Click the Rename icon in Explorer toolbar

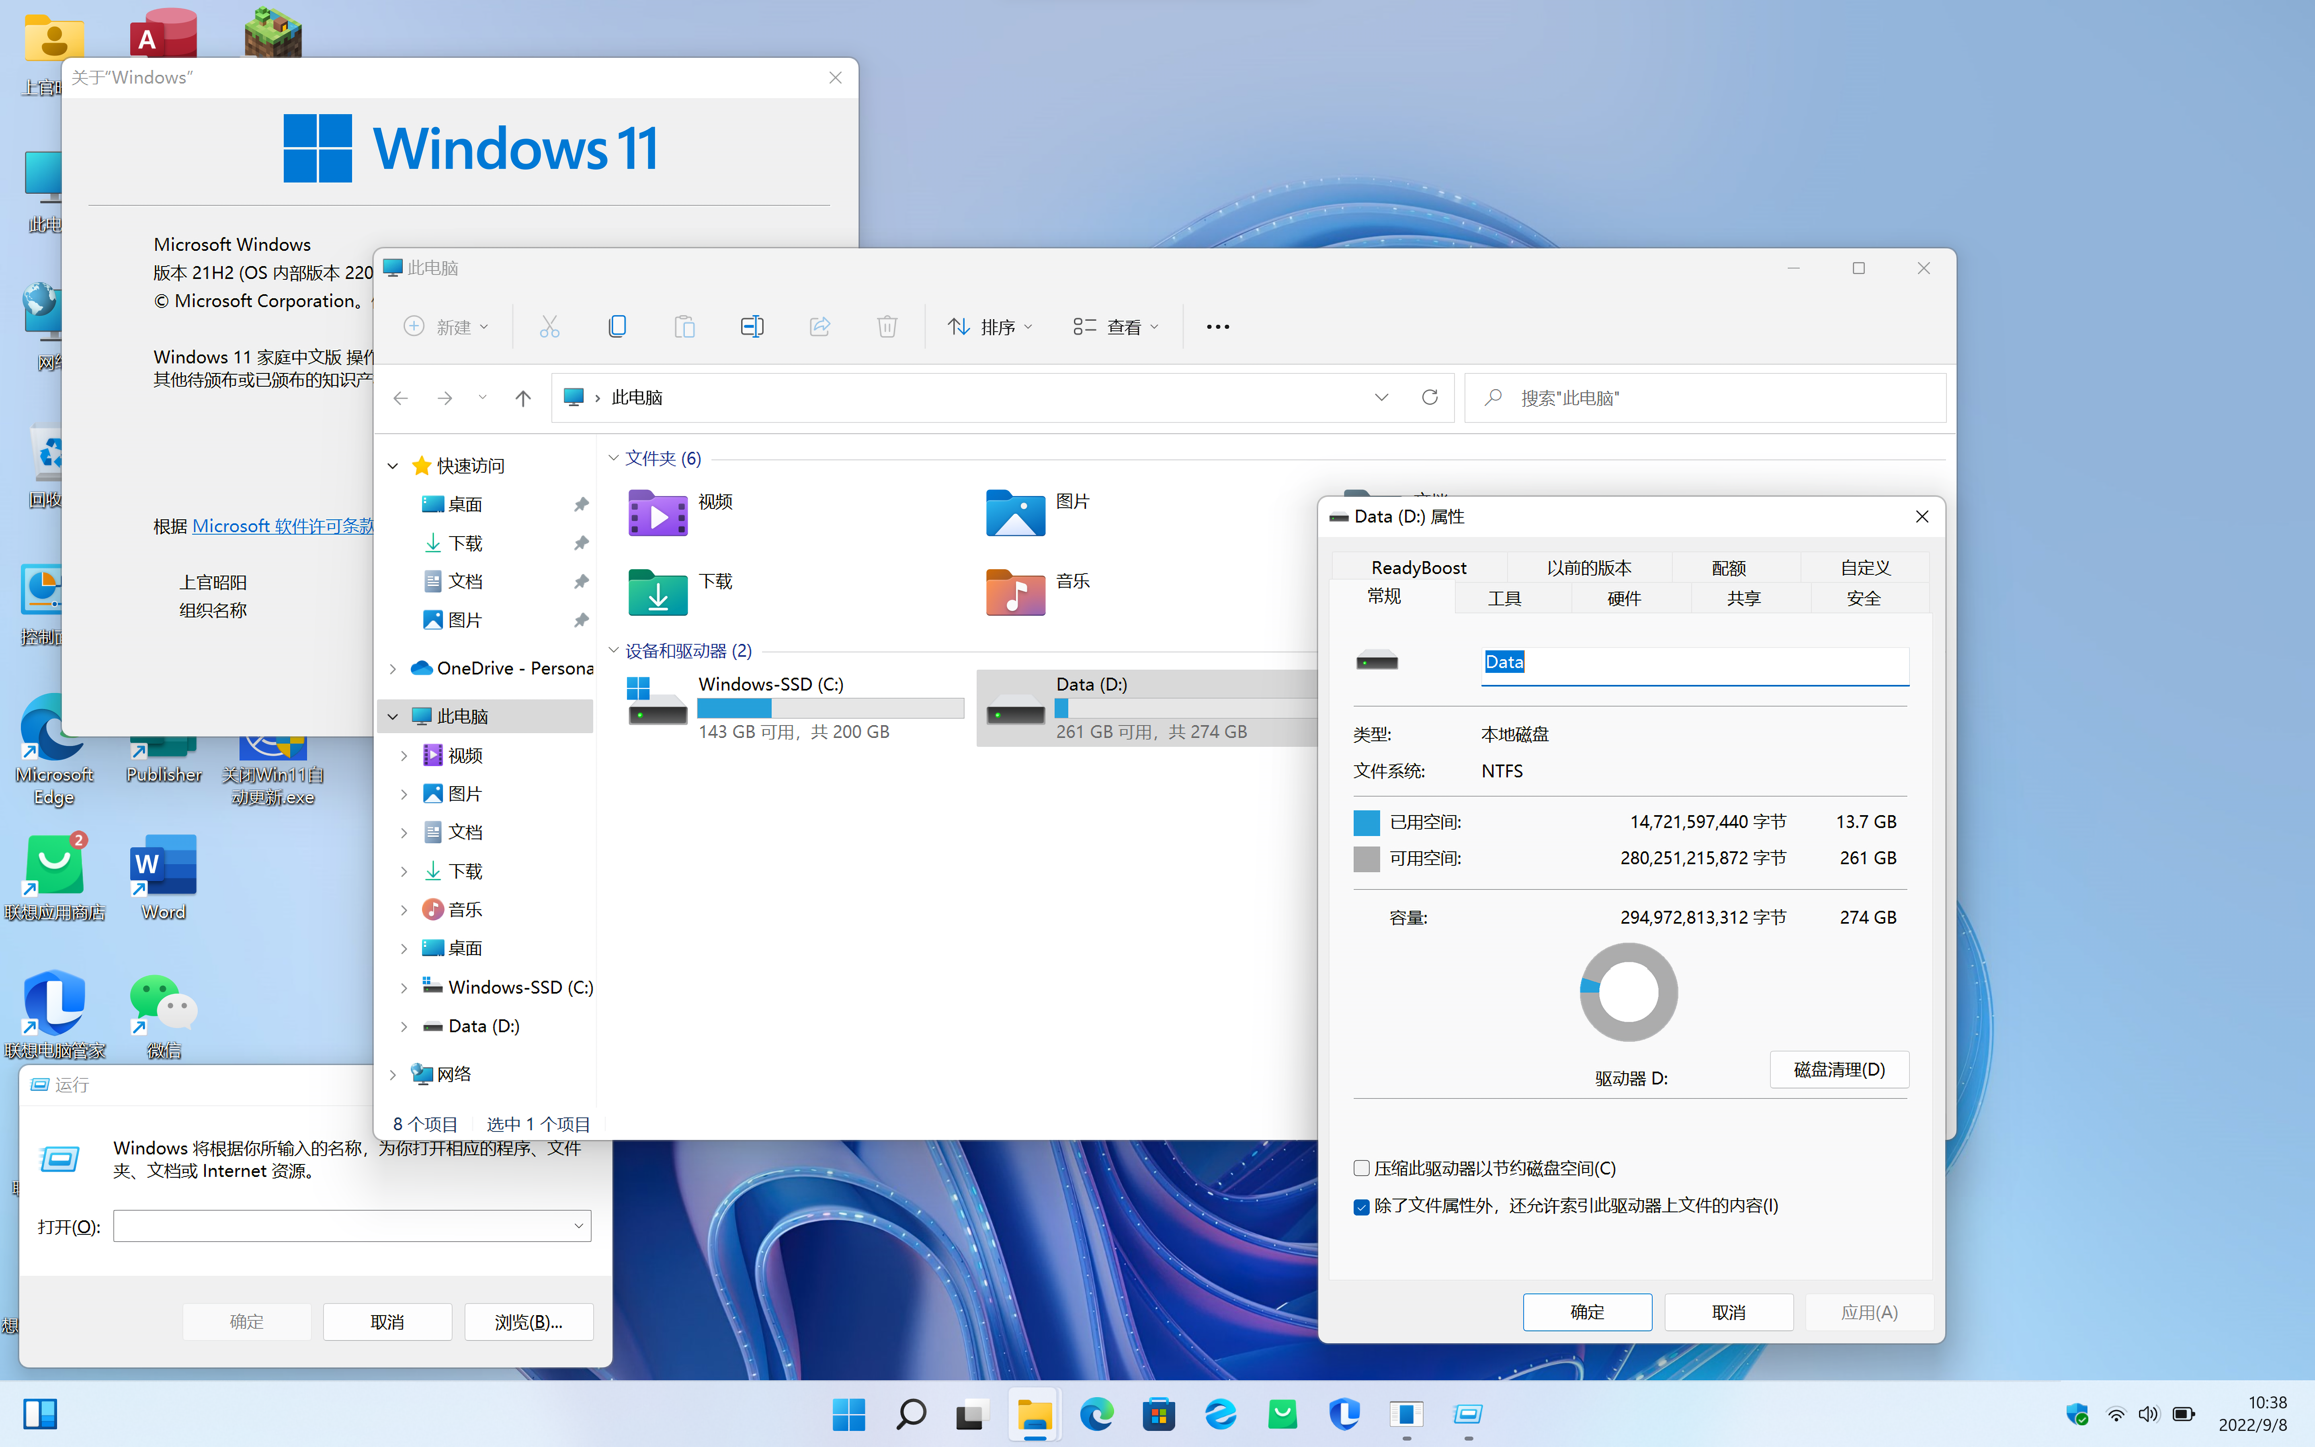752,326
